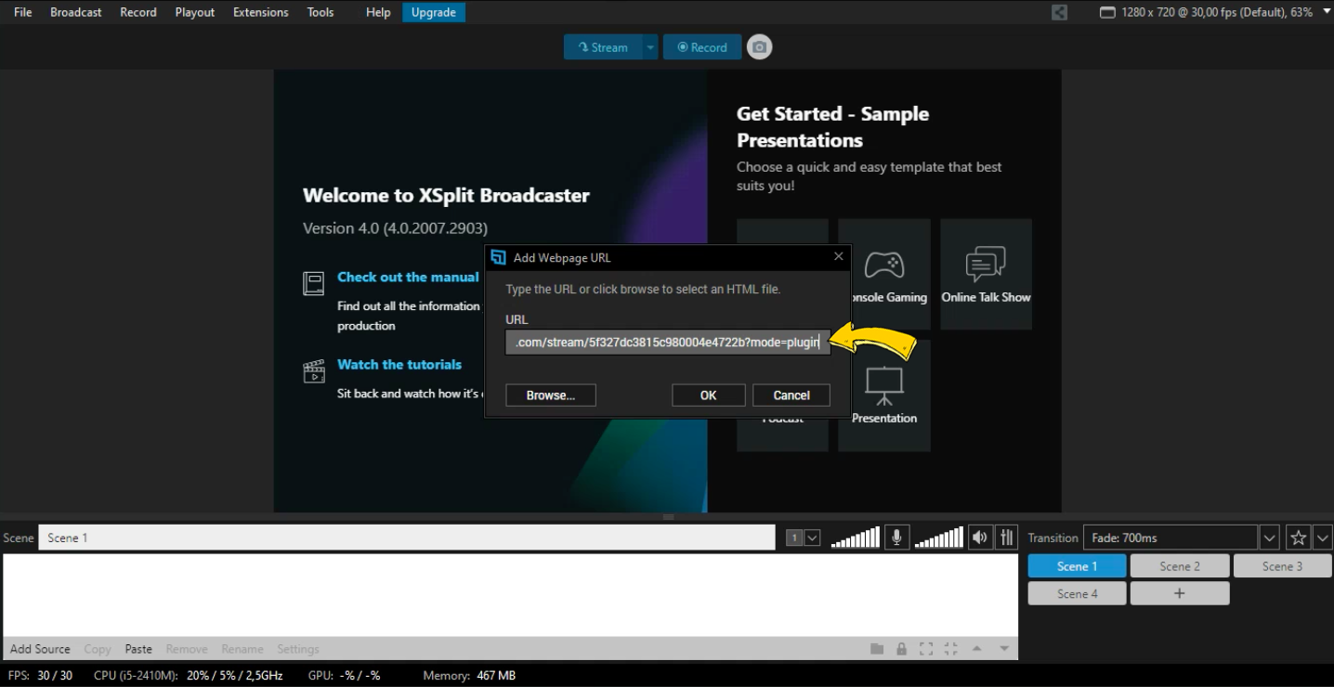This screenshot has width=1334, height=687.
Task: Open the Check out the manual link
Action: point(408,277)
